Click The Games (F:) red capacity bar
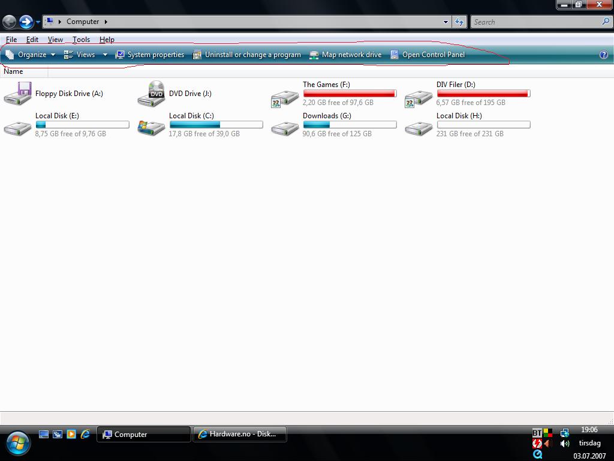614x461 pixels. click(x=350, y=93)
